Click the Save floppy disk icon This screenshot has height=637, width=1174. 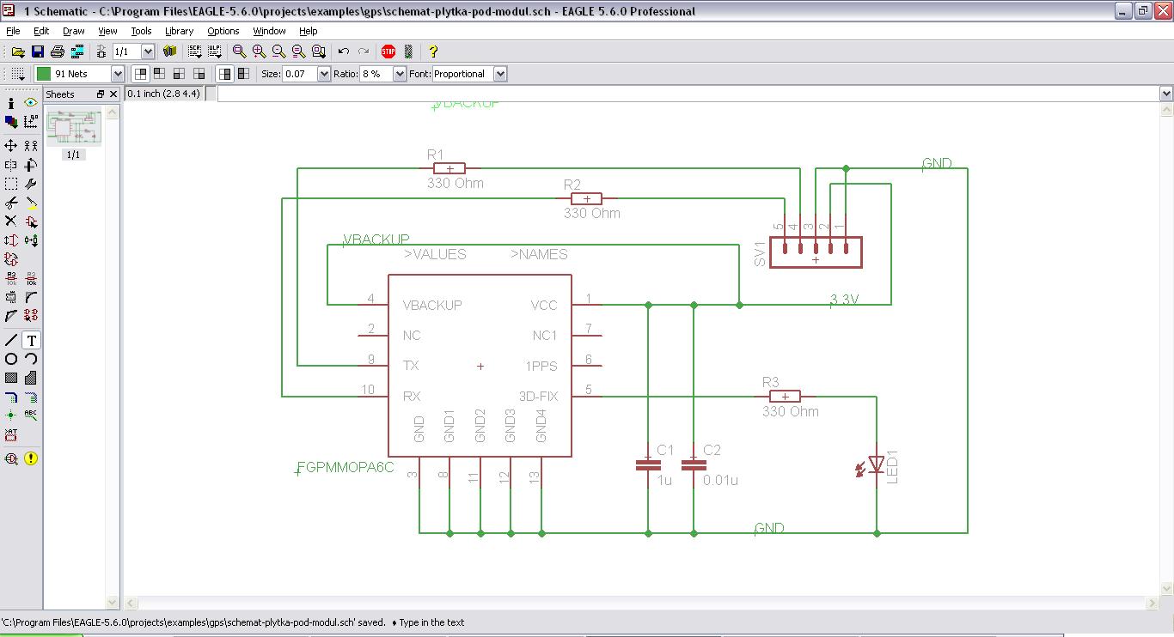click(x=38, y=52)
